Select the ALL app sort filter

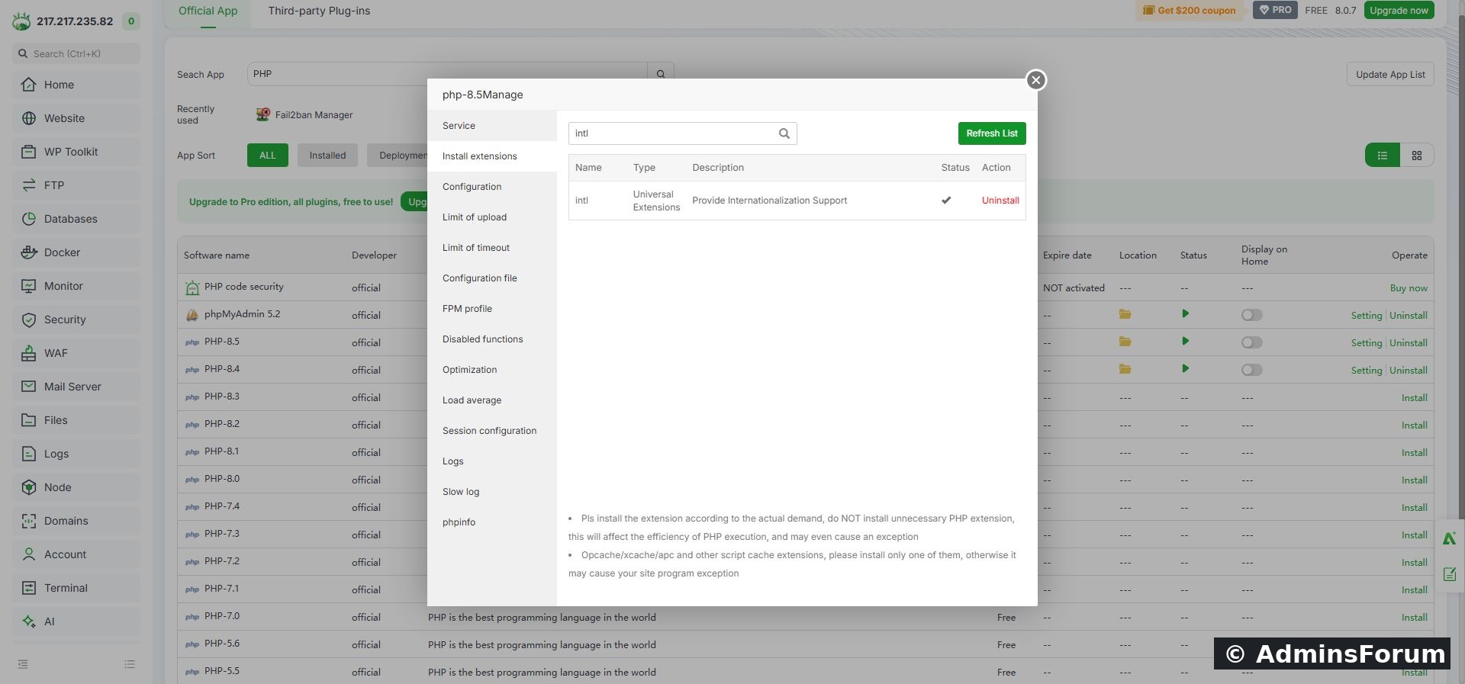point(267,156)
